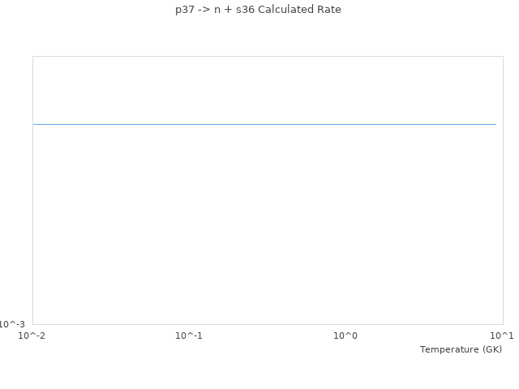Click the bottom-left corner of the plot frame

33,324
